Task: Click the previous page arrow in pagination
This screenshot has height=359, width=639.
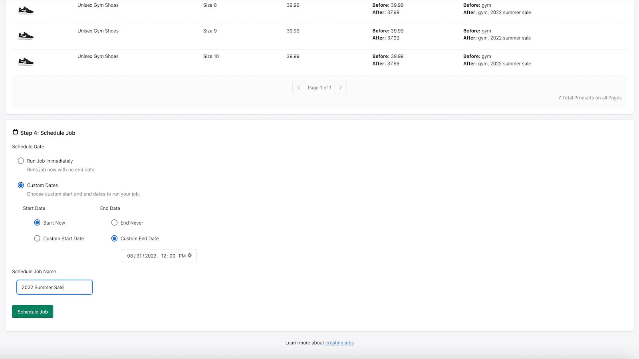Action: point(299,87)
